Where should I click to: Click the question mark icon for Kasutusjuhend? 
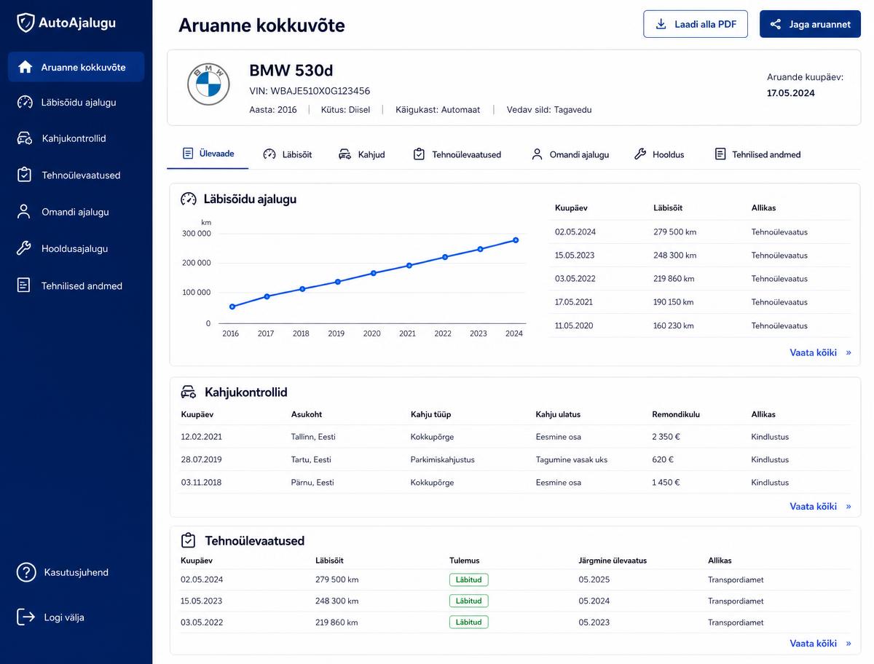coord(26,572)
